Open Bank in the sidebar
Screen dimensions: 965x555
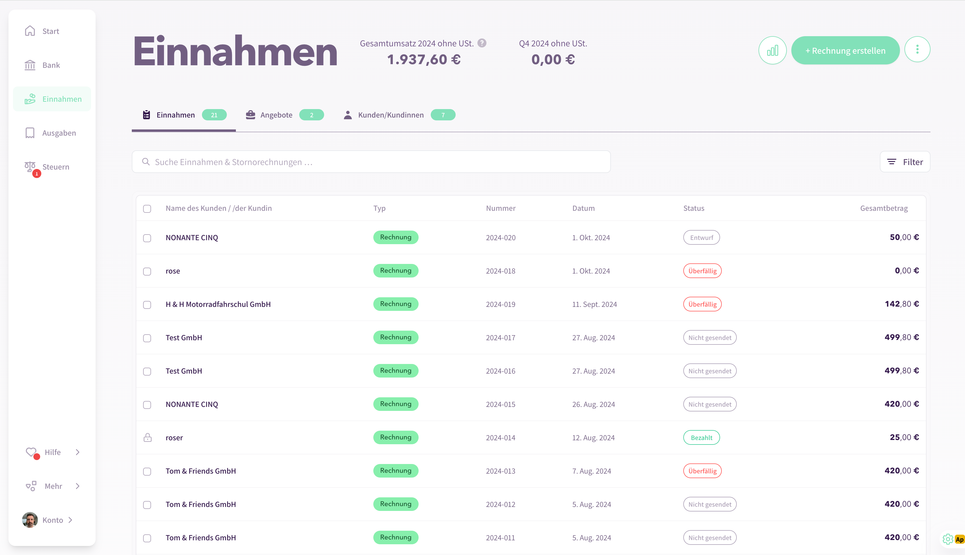tap(52, 65)
